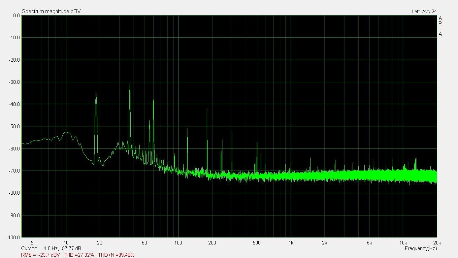This screenshot has height=258, width=458.
Task: Click the 10k x-axis label
Action: pos(403,243)
